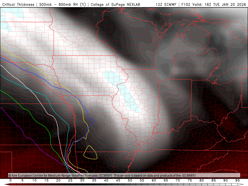
Task: Click the 55 value on the color scale
Action: [x=142, y=180]
